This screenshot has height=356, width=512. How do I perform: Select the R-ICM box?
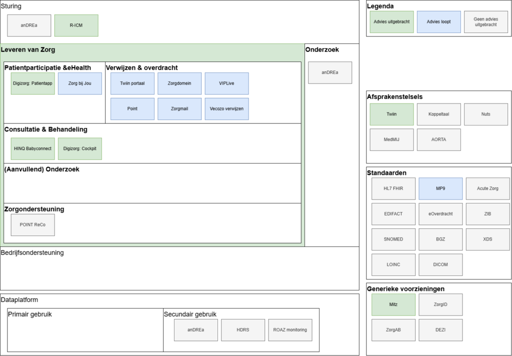click(76, 25)
